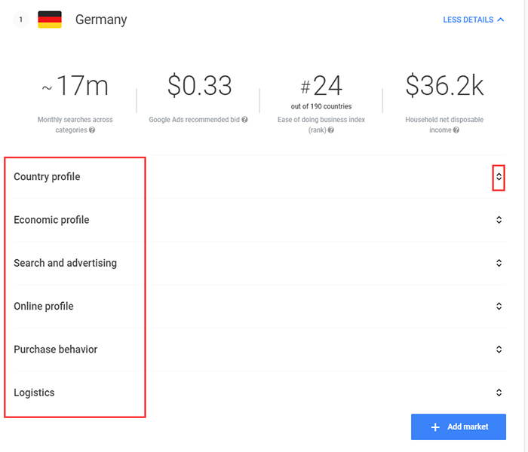Toggle the Purchase behavior expand arrow
This screenshot has width=528, height=452.
(499, 350)
